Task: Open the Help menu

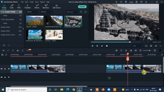Action: (48, 2)
